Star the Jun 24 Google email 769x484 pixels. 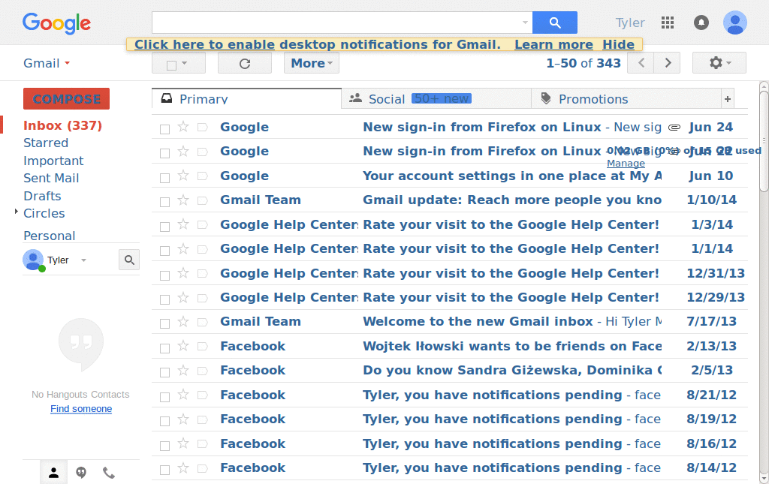183,127
